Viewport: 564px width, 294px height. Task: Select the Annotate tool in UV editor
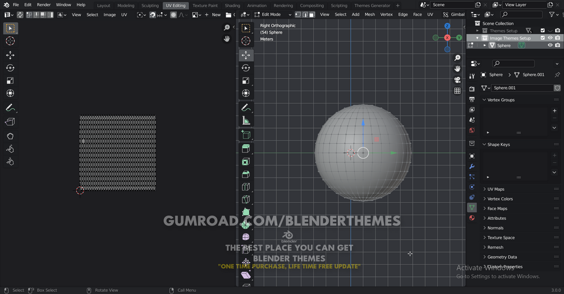10,108
